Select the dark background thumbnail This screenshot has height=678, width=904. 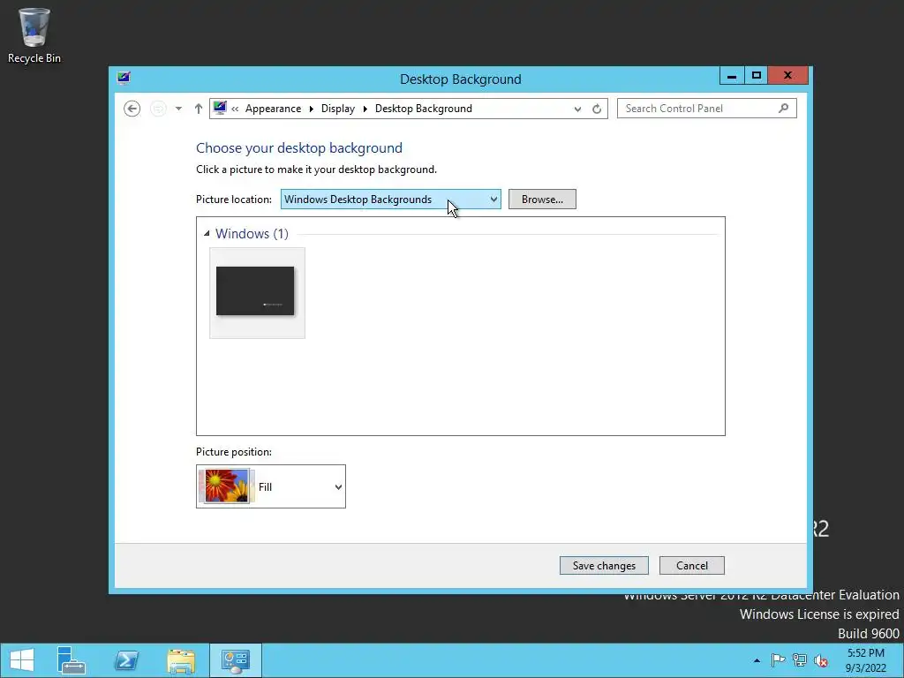click(x=257, y=293)
